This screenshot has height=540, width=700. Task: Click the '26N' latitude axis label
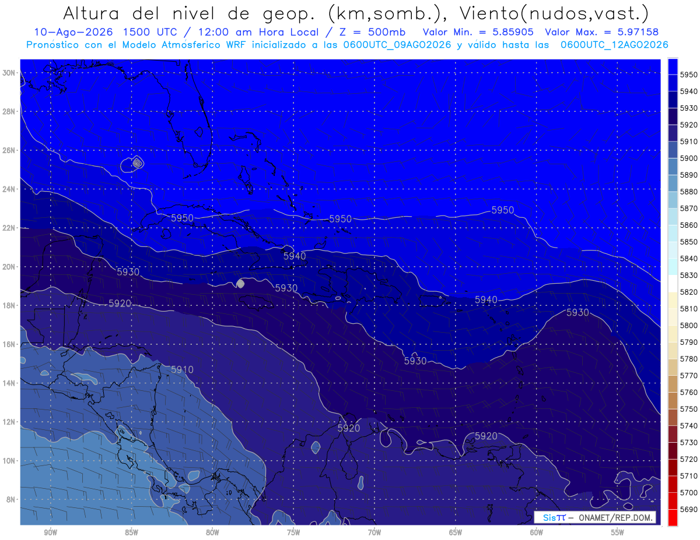pyautogui.click(x=9, y=150)
